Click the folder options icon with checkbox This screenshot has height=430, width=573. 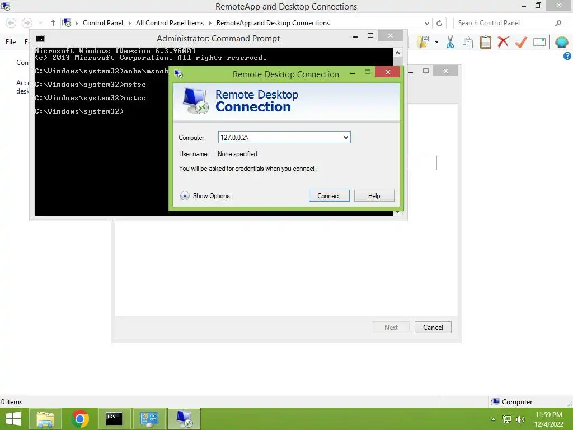point(423,42)
